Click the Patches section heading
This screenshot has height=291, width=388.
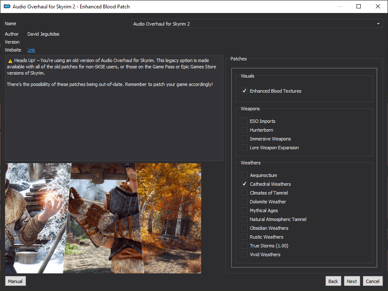click(239, 59)
